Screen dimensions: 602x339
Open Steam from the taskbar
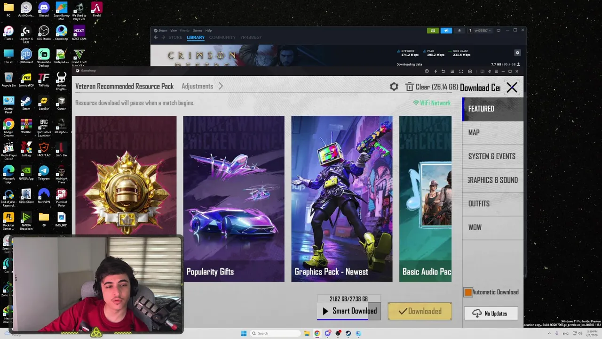(x=348, y=333)
